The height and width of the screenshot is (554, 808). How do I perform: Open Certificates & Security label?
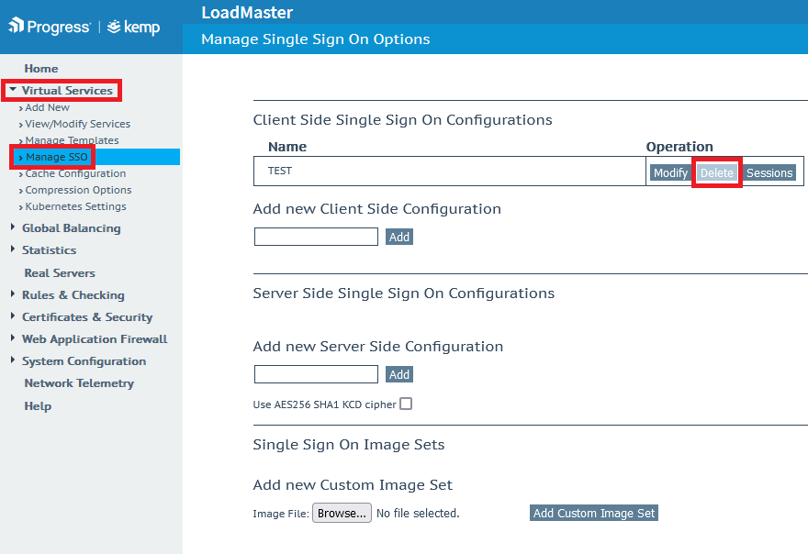coord(87,317)
